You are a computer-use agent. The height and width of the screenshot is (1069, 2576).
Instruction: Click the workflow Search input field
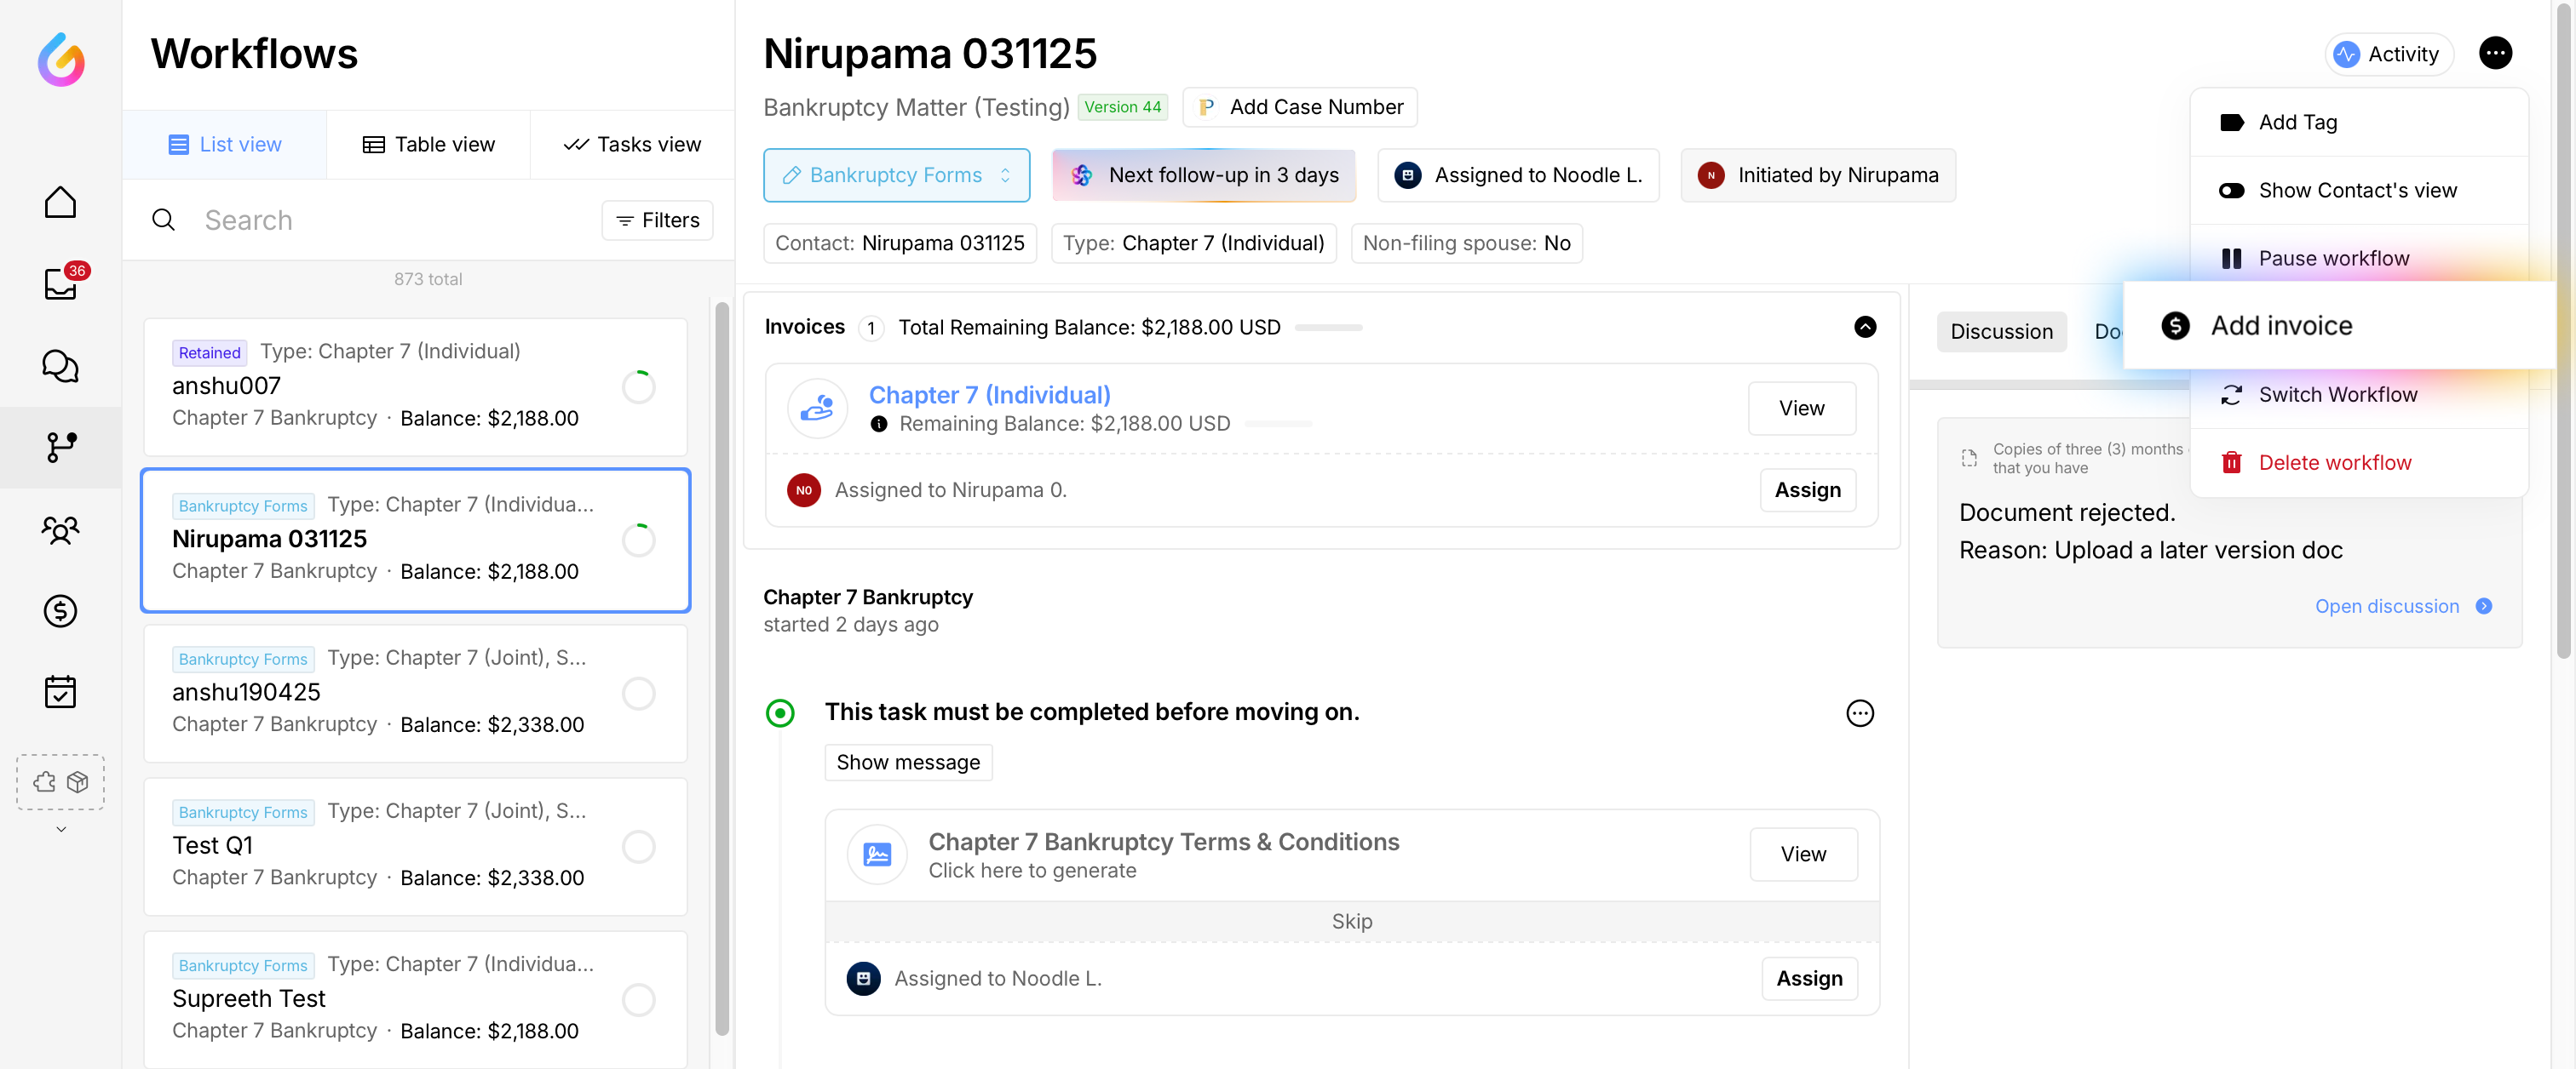390,220
